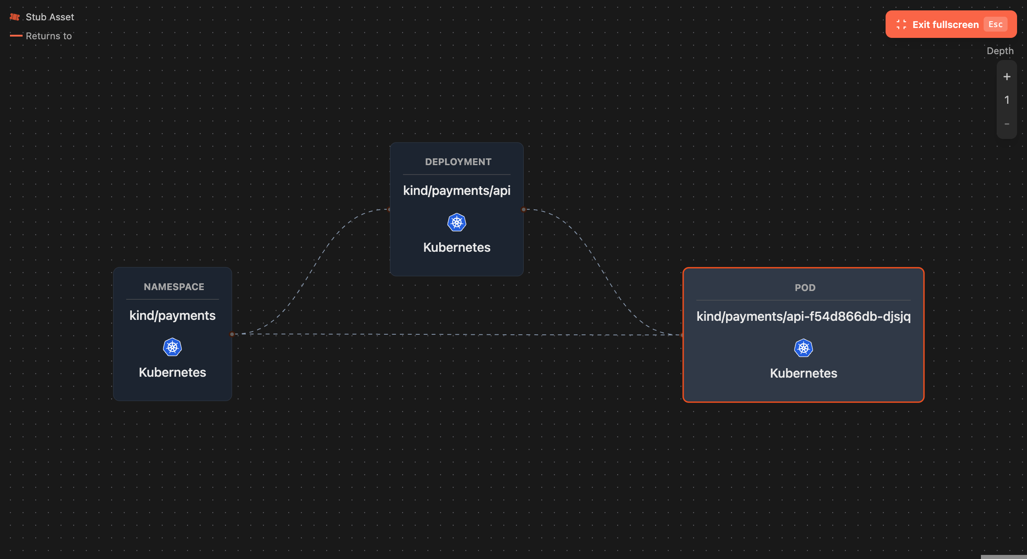Select the POD node header

click(805, 288)
